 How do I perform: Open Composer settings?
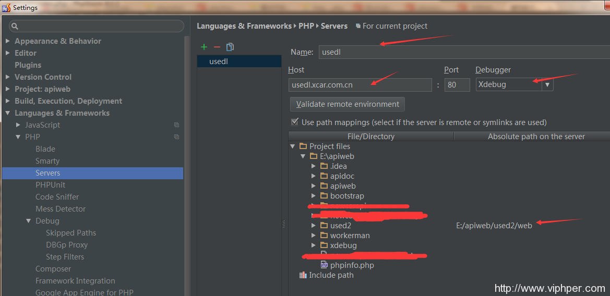tap(53, 269)
